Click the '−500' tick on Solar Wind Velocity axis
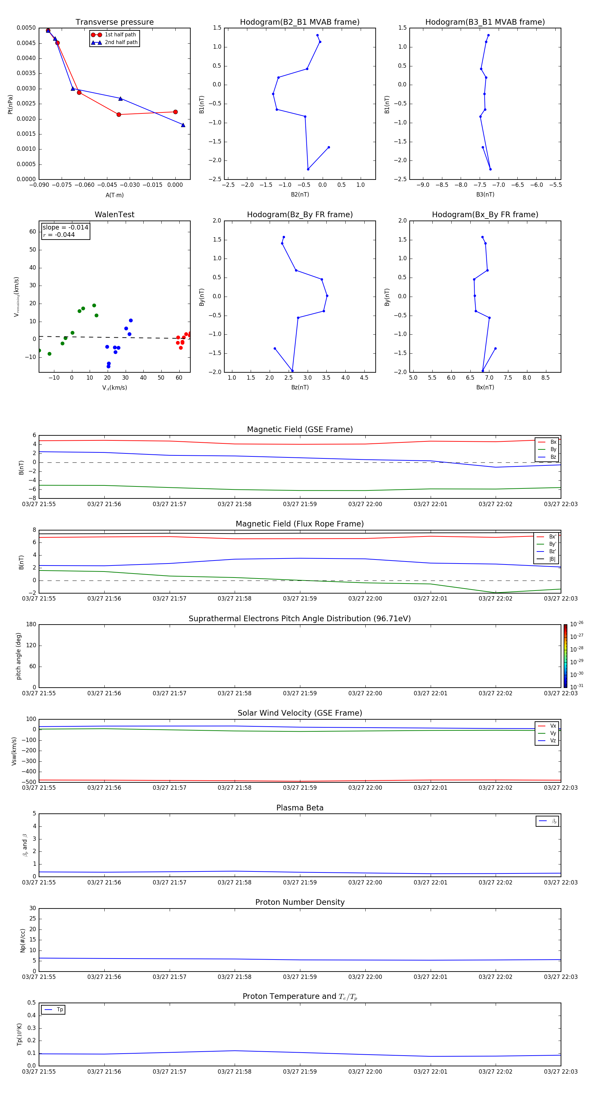The image size is (600, 1101). point(28,782)
